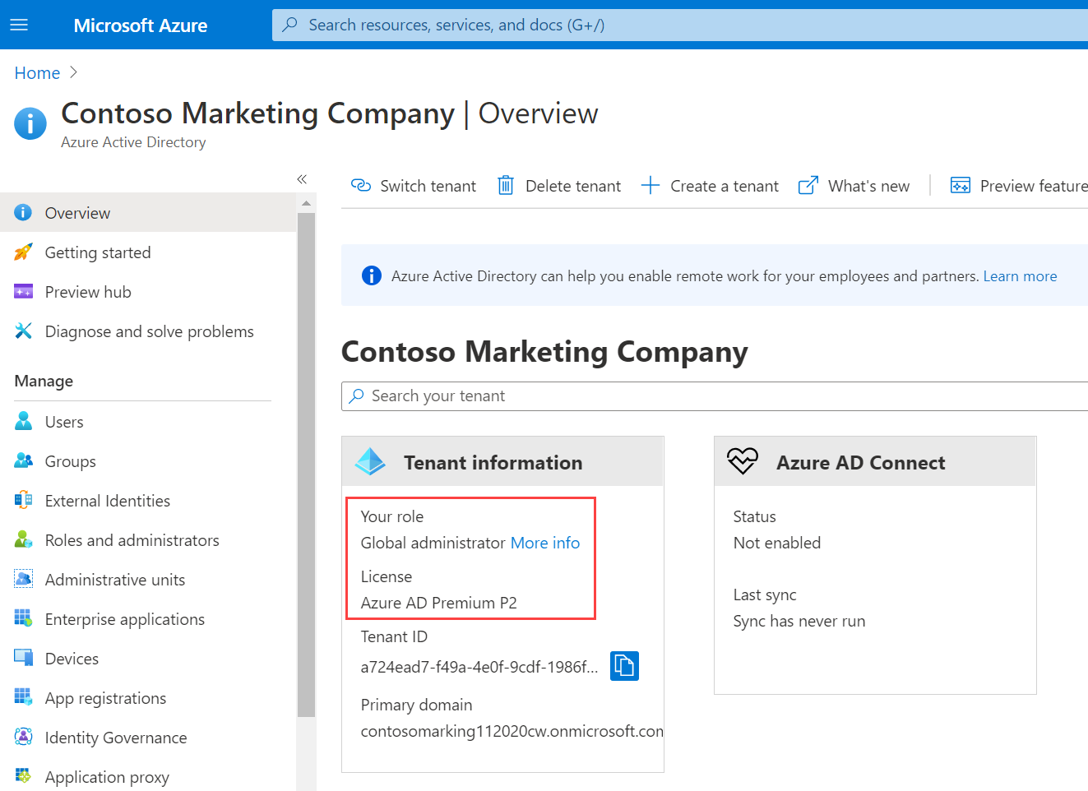Click the Enterprise applications grid icon

click(23, 619)
